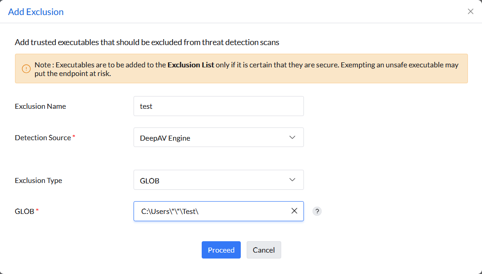Click the Exclusion Type label
The image size is (482, 274).
pos(39,181)
